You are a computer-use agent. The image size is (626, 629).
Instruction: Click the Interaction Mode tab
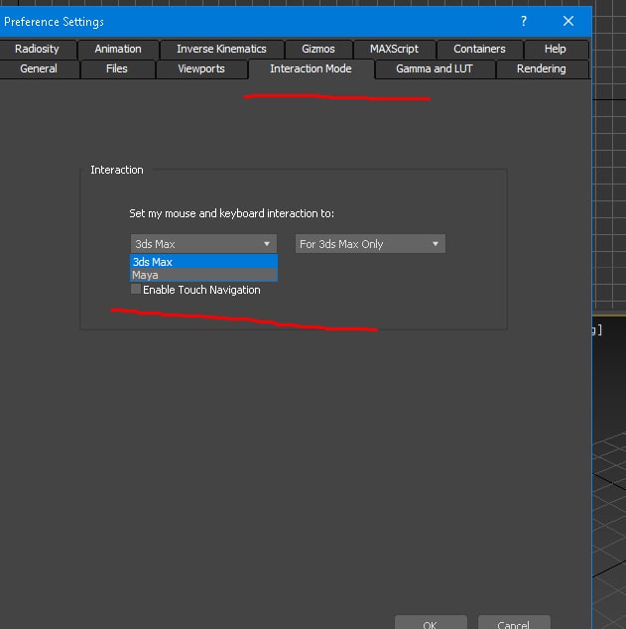click(x=311, y=69)
